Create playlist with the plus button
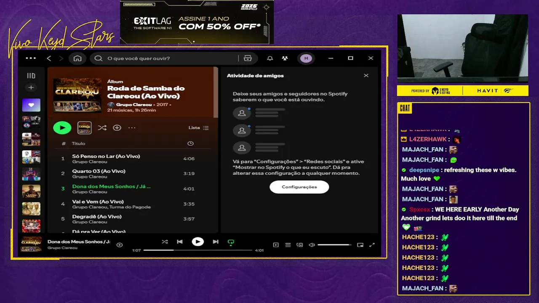 [x=31, y=88]
